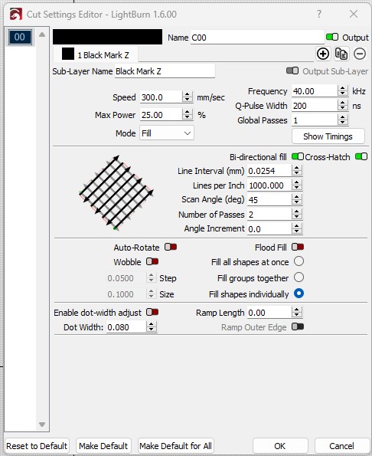Click Make Default for All

coord(176,446)
